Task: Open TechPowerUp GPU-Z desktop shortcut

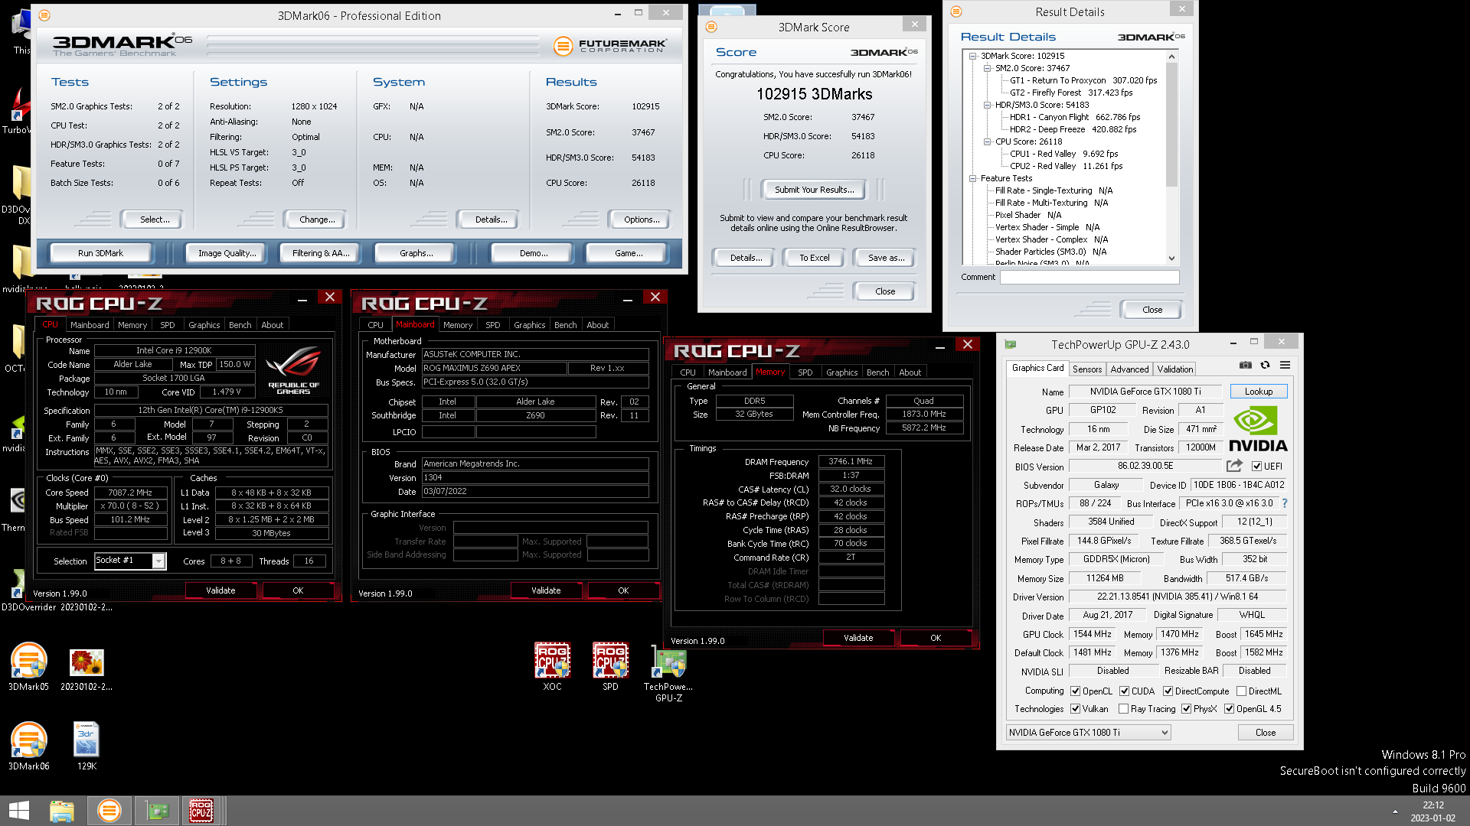Action: pyautogui.click(x=668, y=662)
